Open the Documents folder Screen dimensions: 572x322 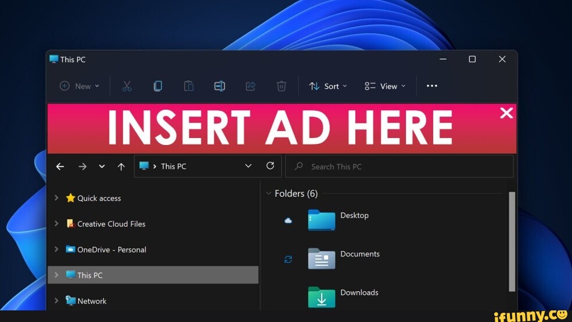(x=322, y=258)
